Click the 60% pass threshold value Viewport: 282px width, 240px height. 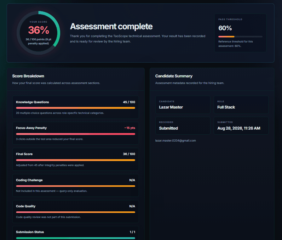coord(225,28)
